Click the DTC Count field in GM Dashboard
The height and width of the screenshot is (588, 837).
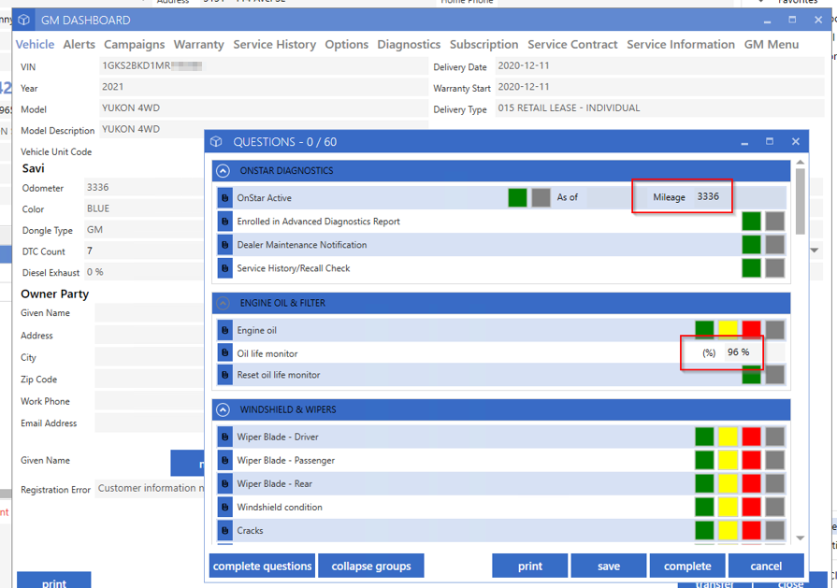(x=144, y=251)
